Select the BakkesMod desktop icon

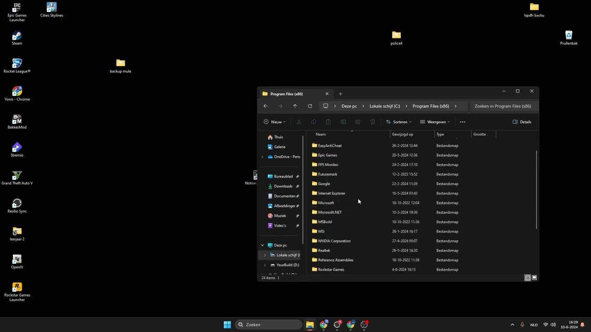(17, 122)
